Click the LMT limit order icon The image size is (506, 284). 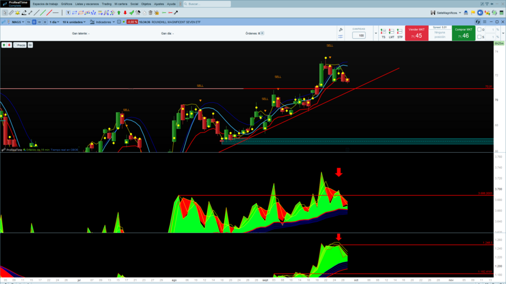pyautogui.click(x=391, y=34)
